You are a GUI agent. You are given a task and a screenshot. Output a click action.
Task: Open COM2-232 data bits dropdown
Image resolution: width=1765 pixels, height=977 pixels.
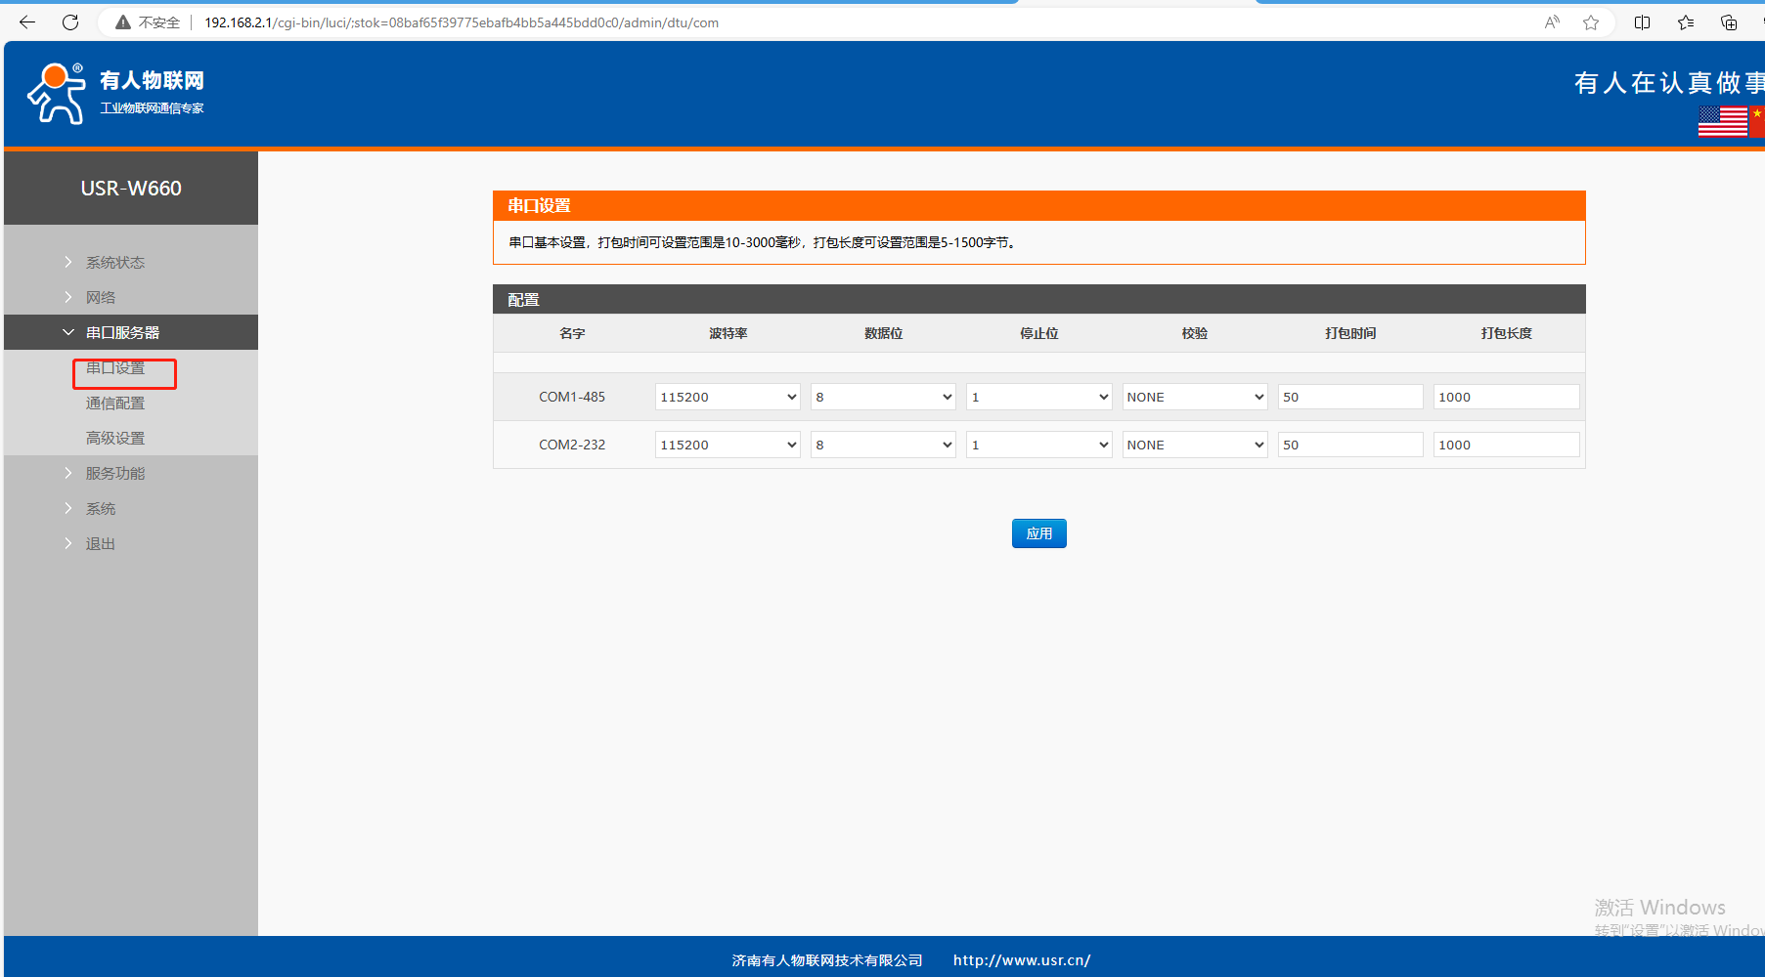click(883, 445)
